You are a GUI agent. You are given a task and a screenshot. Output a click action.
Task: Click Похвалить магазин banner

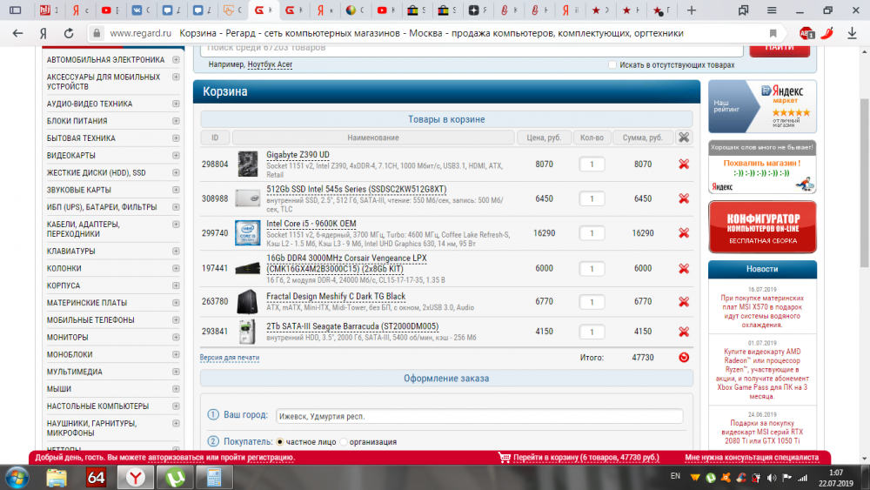coord(762,167)
